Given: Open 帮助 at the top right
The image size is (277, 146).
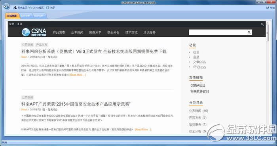Looking at the screenshot, I should tap(270, 8).
